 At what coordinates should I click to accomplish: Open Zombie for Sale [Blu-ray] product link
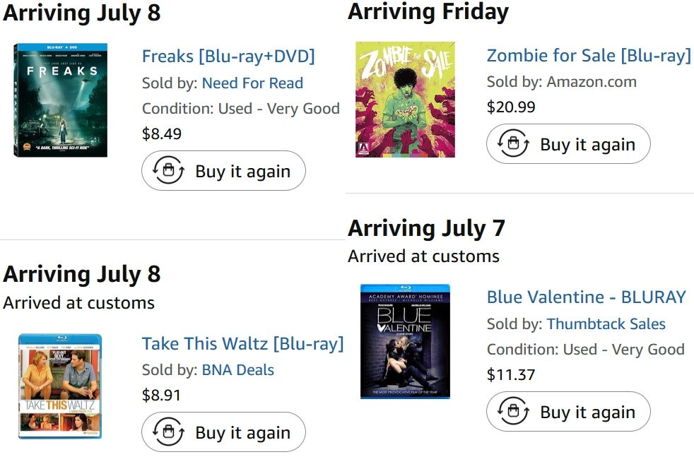[x=589, y=56]
